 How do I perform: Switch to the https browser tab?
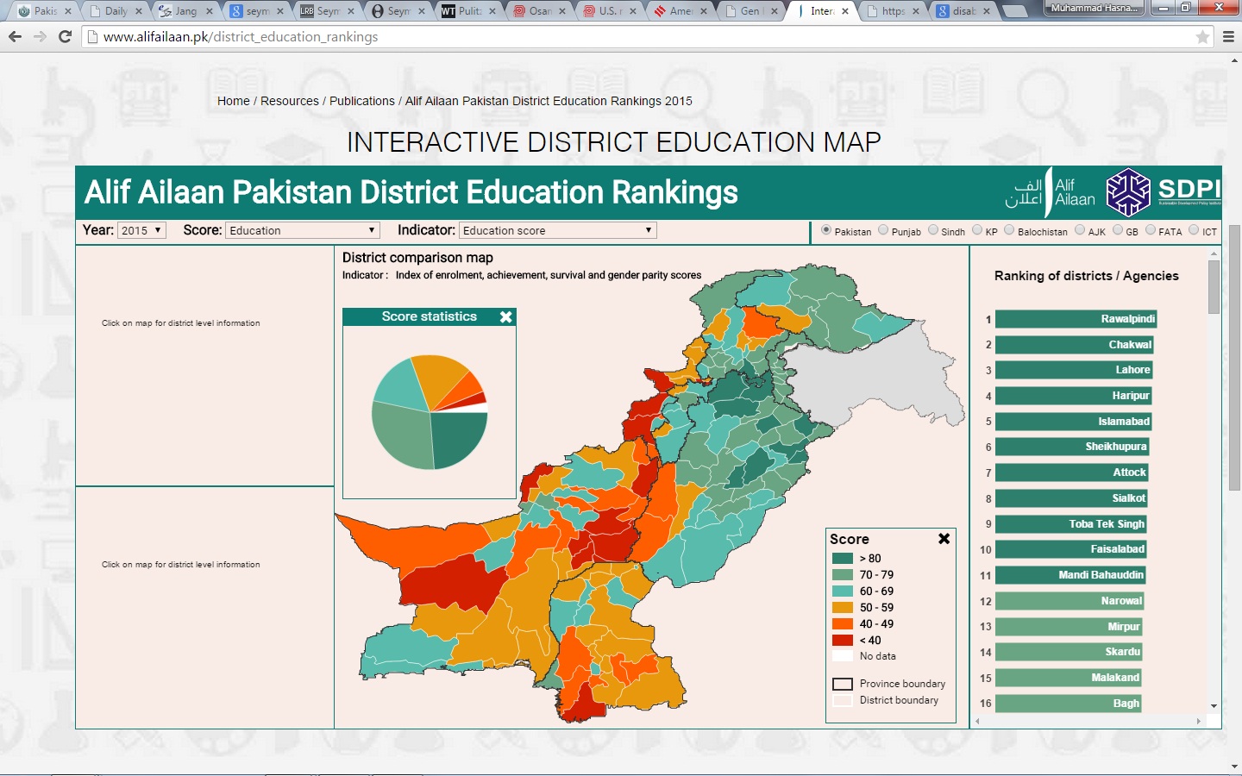892,11
